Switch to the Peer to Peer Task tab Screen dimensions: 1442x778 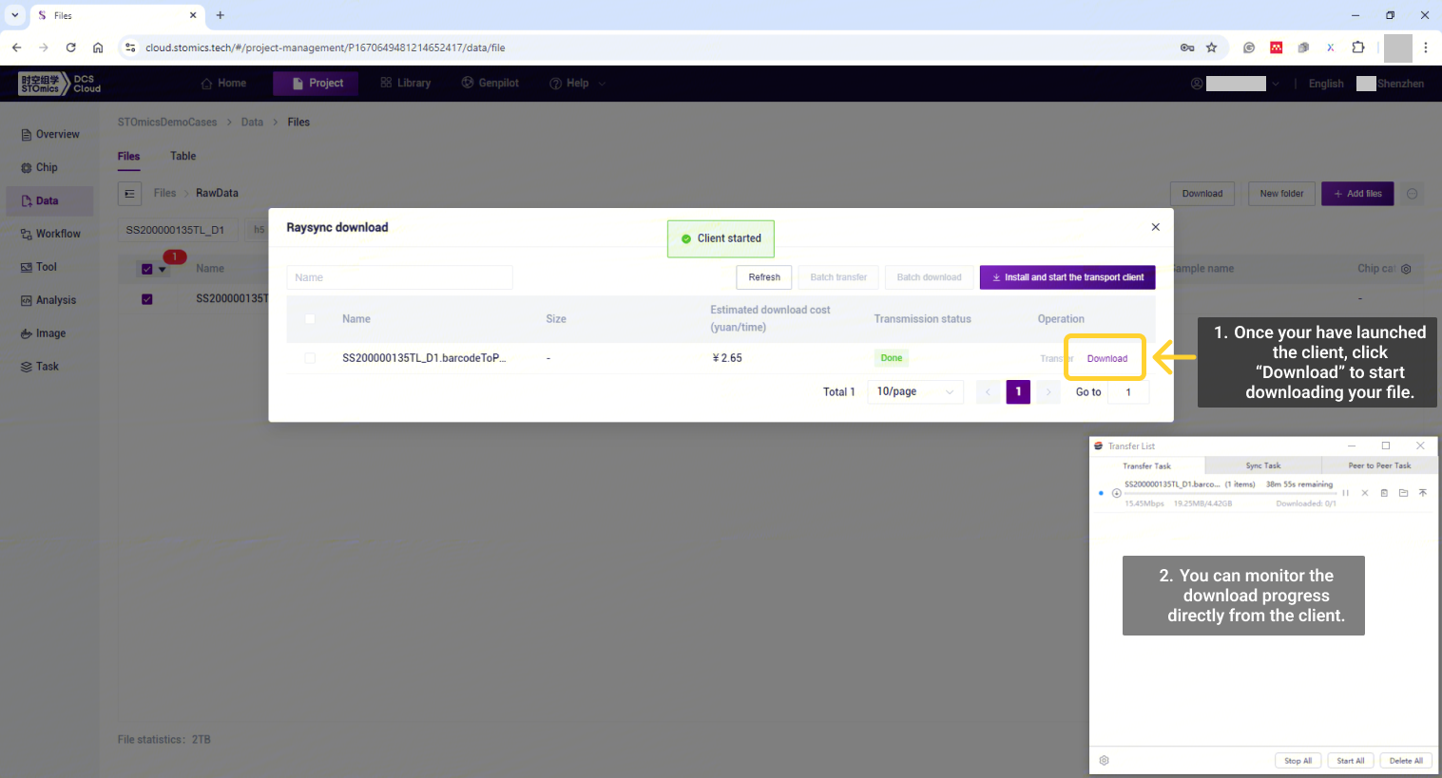click(1378, 465)
